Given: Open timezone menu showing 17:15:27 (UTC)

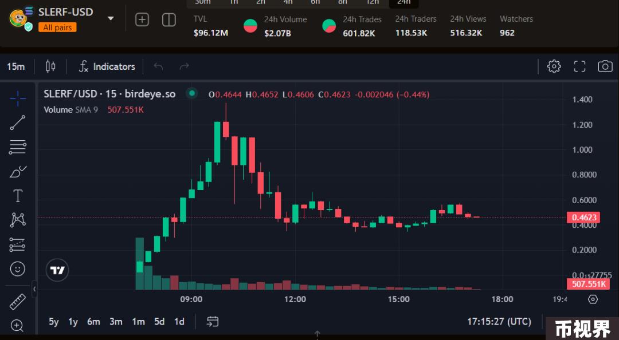Looking at the screenshot, I should pos(499,322).
